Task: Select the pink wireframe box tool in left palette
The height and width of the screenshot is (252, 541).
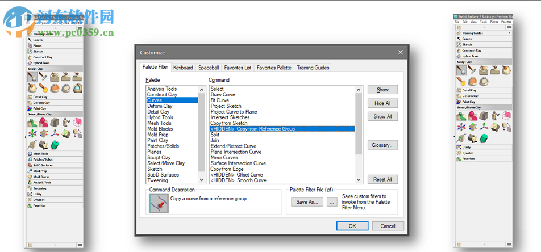Action: coord(77,123)
